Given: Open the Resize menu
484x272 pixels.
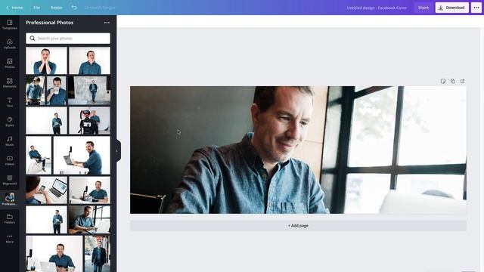Looking at the screenshot, I should [56, 8].
